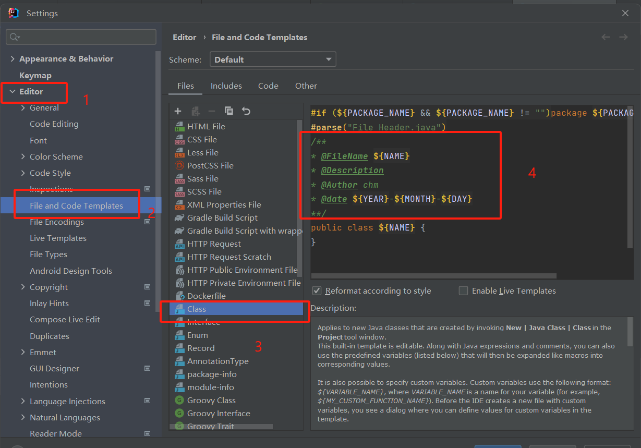Expand the Appearance & Behavior section
The image size is (641, 448).
11,58
